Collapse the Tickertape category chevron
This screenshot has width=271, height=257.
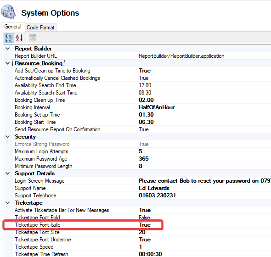tap(8, 202)
